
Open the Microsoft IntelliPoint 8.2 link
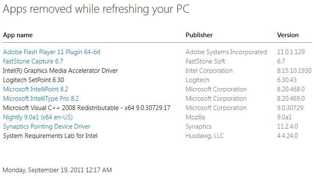click(36, 89)
